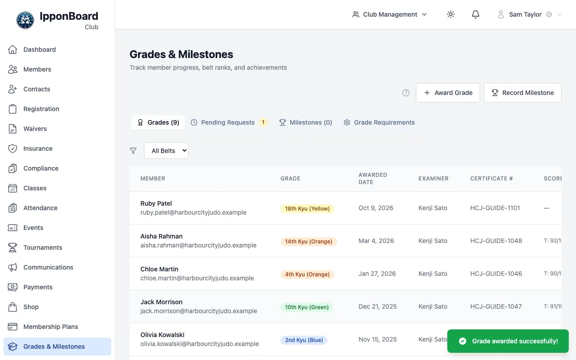Viewport: 576px width, 360px height.
Task: Click the IpponBoard club logo
Action: 25,20
